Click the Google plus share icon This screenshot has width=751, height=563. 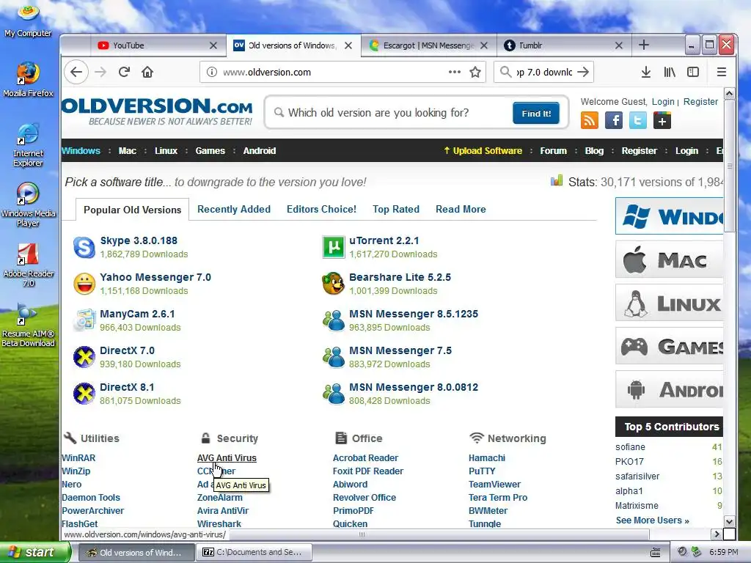tap(662, 121)
